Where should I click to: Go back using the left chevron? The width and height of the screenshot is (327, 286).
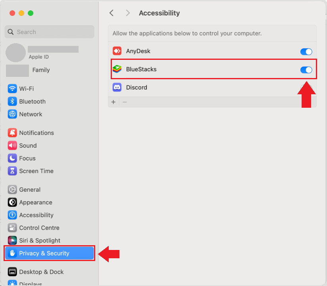click(112, 13)
